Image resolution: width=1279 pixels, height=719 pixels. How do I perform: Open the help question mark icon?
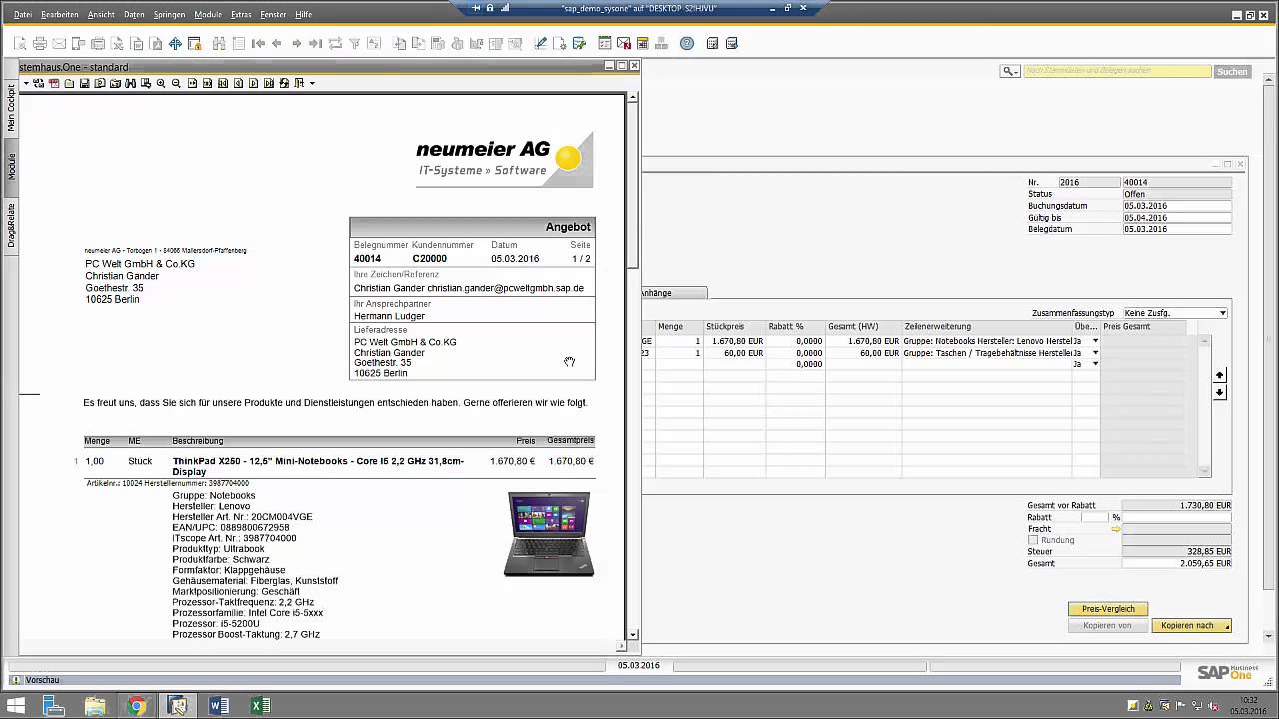[687, 44]
